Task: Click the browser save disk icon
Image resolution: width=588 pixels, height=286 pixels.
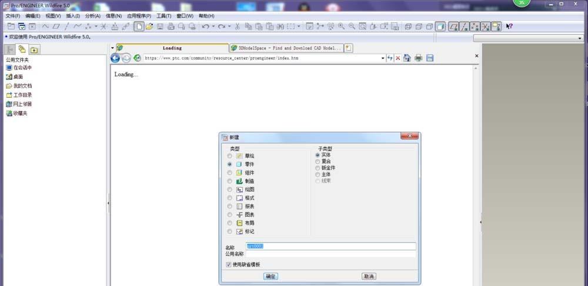Action: click(430, 58)
